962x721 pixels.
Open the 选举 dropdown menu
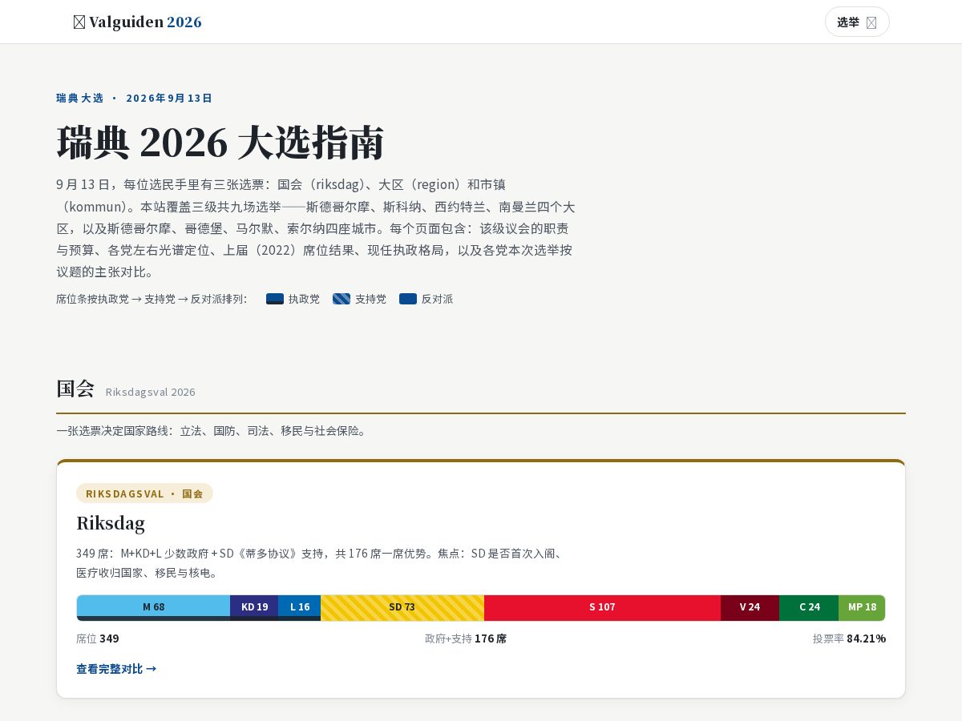coord(857,22)
